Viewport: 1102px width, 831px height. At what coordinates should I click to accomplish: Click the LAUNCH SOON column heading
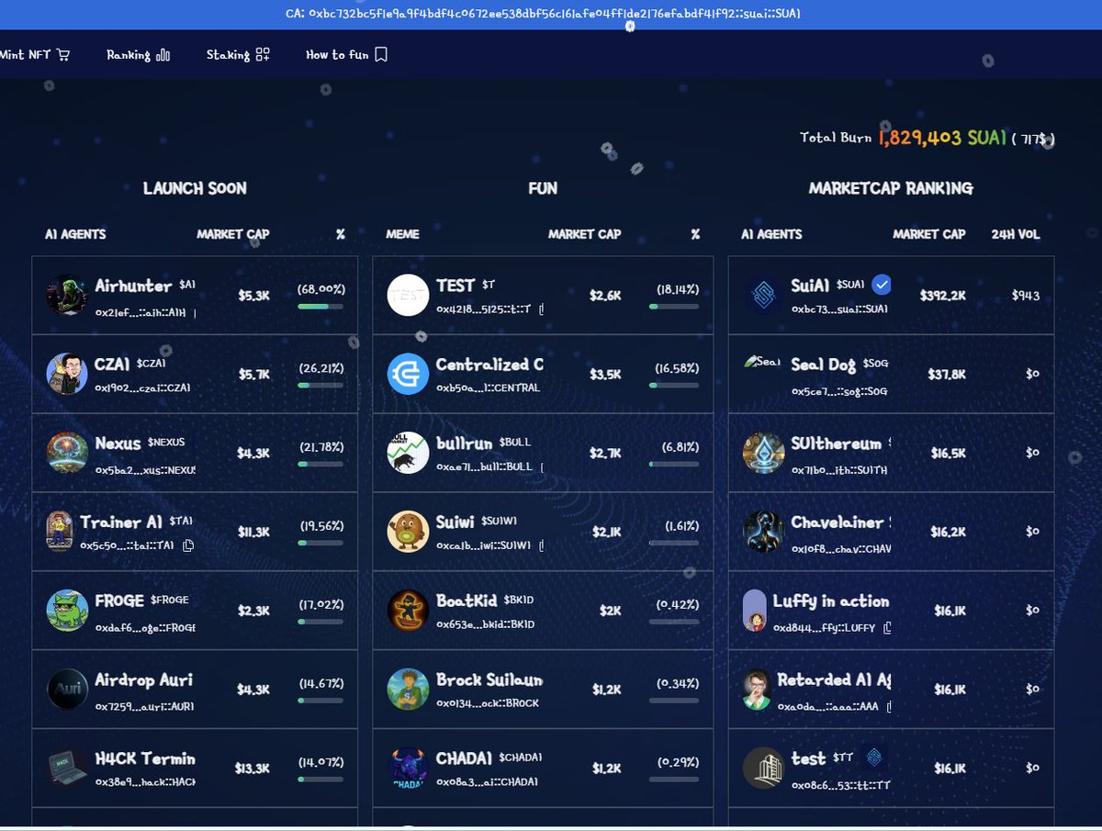pos(195,188)
